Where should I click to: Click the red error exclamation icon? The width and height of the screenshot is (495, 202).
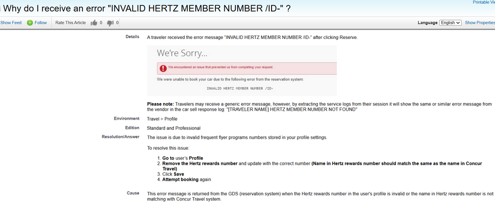163,68
